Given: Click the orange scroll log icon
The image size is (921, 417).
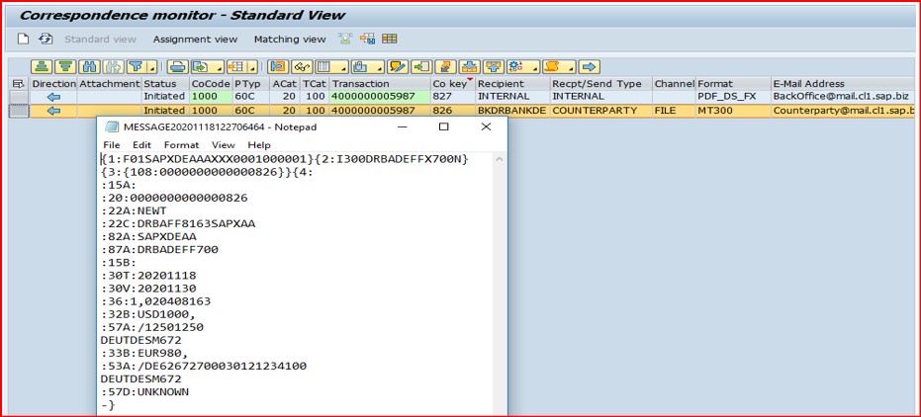Looking at the screenshot, I should tap(552, 67).
